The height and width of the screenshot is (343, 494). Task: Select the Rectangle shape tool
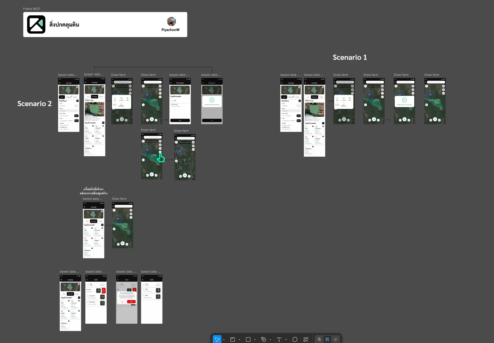click(248, 339)
